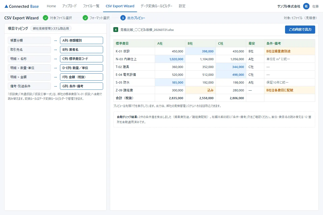The height and width of the screenshot is (215, 323).
Task: Go back to フォーマット選択 step
Action: click(100, 18)
